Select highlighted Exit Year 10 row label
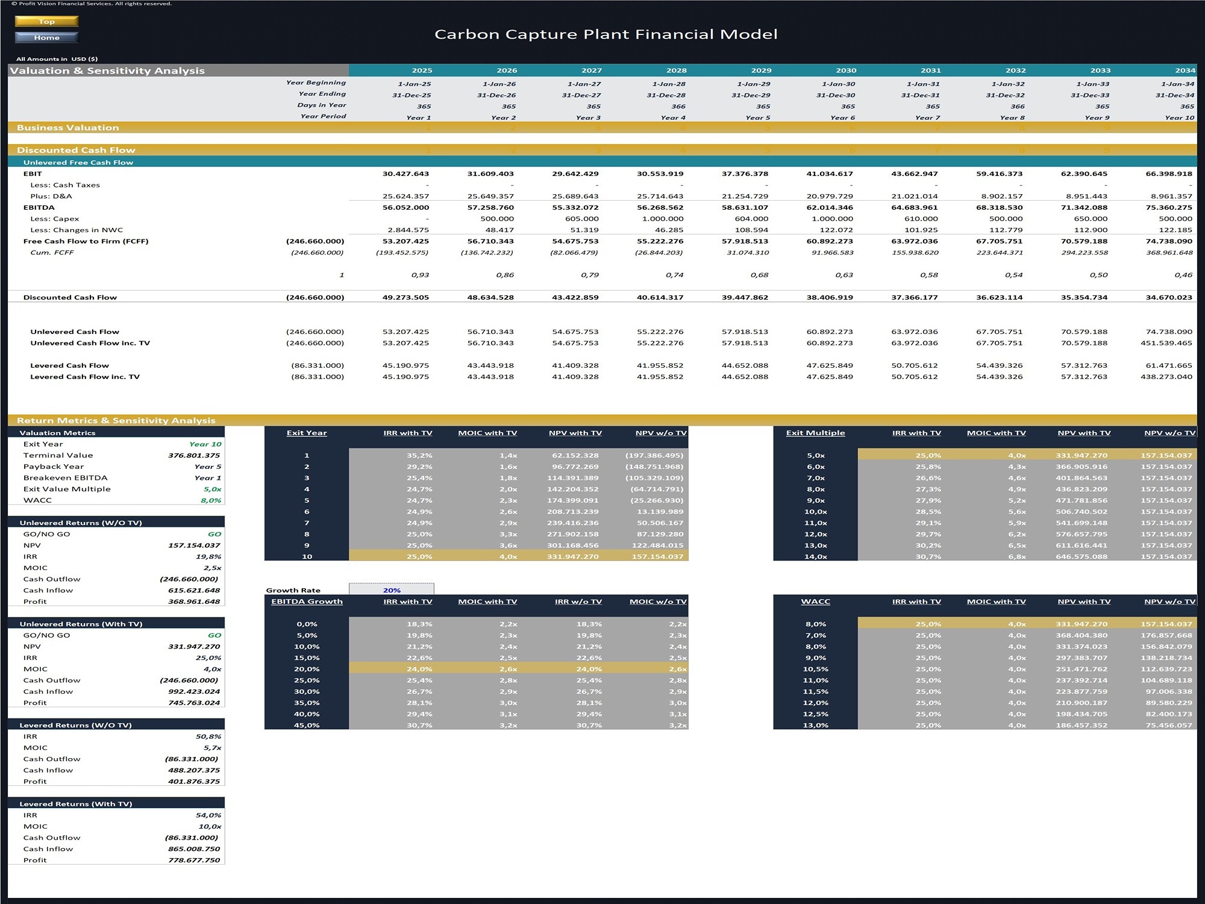1205x904 pixels. (x=307, y=556)
